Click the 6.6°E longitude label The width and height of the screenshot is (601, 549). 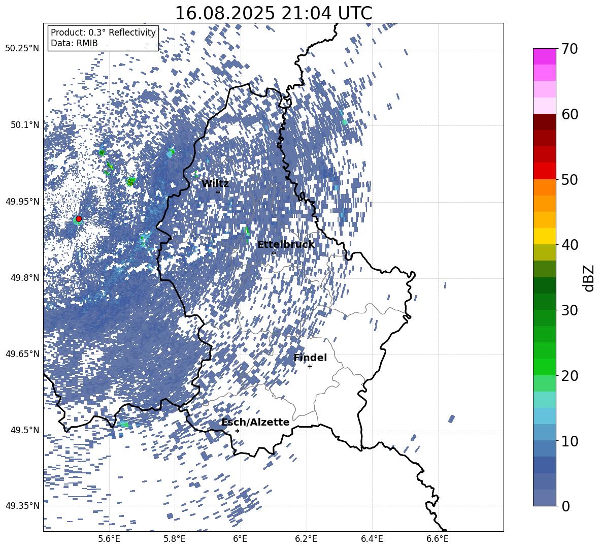click(x=438, y=539)
